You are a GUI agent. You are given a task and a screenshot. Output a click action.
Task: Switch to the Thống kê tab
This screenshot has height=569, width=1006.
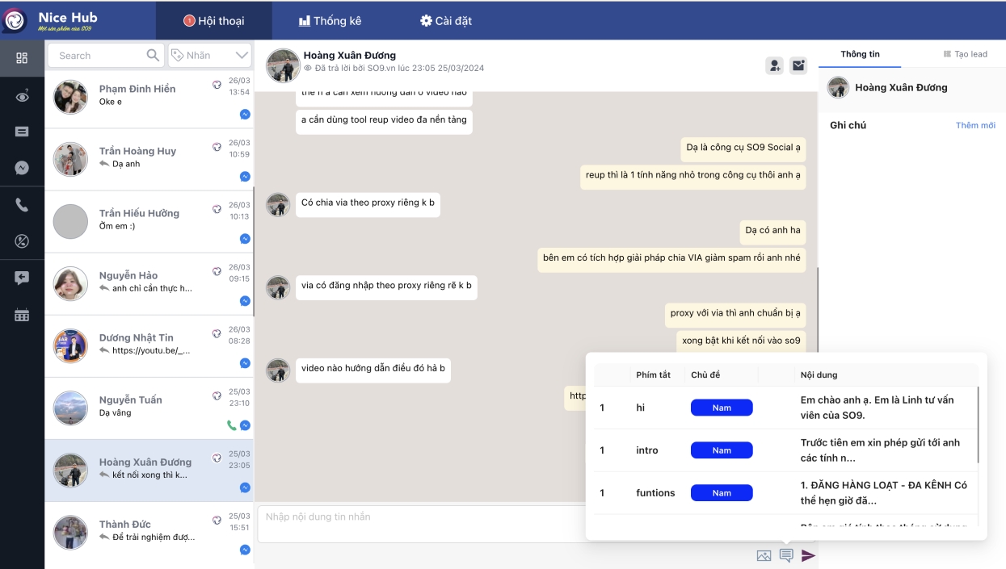pyautogui.click(x=330, y=21)
